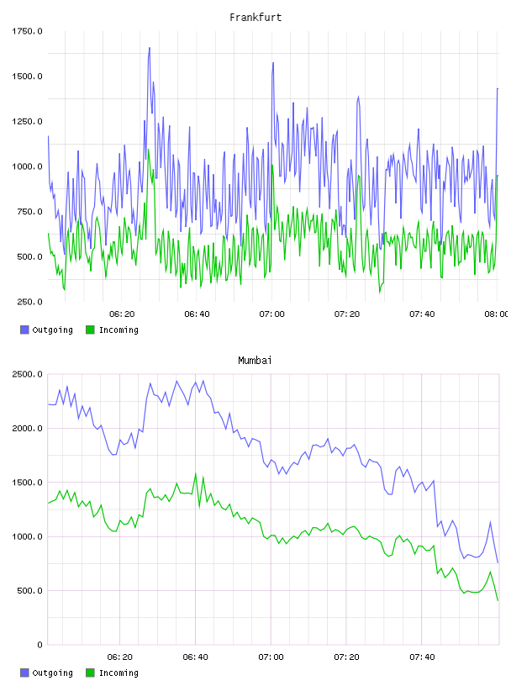Click the Frankfurt chart title

coord(255,18)
